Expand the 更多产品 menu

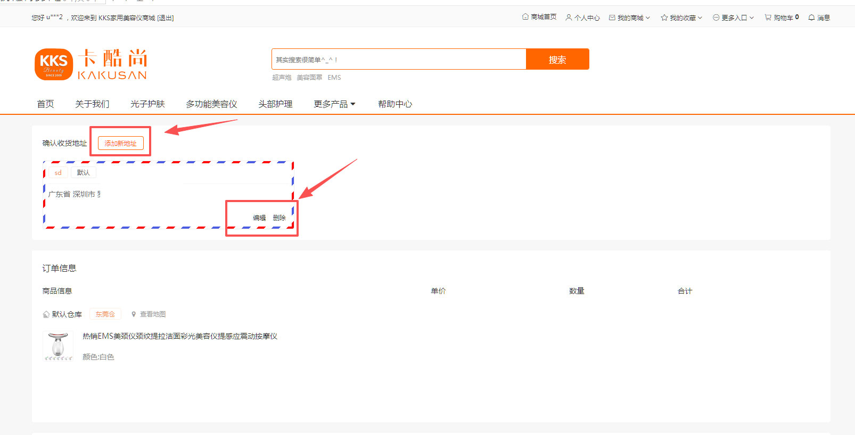[334, 104]
